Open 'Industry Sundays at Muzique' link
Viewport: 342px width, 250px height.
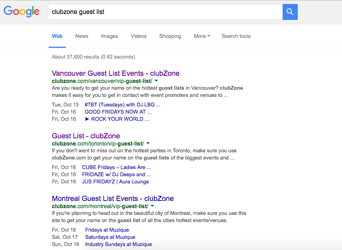click(118, 244)
